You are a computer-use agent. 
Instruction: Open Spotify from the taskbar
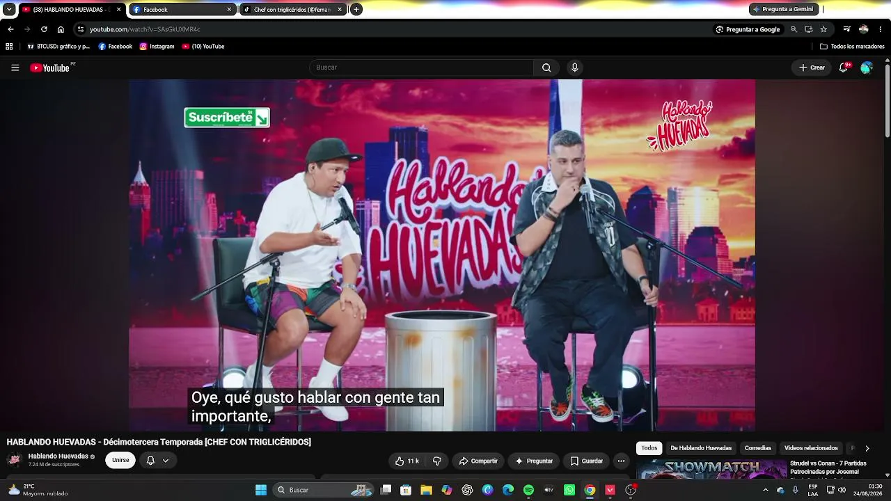coord(528,490)
